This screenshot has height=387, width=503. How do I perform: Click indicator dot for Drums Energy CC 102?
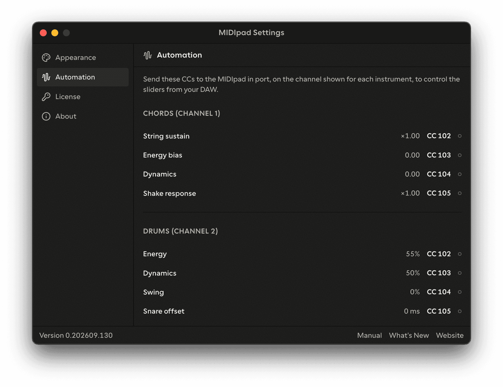[460, 254]
